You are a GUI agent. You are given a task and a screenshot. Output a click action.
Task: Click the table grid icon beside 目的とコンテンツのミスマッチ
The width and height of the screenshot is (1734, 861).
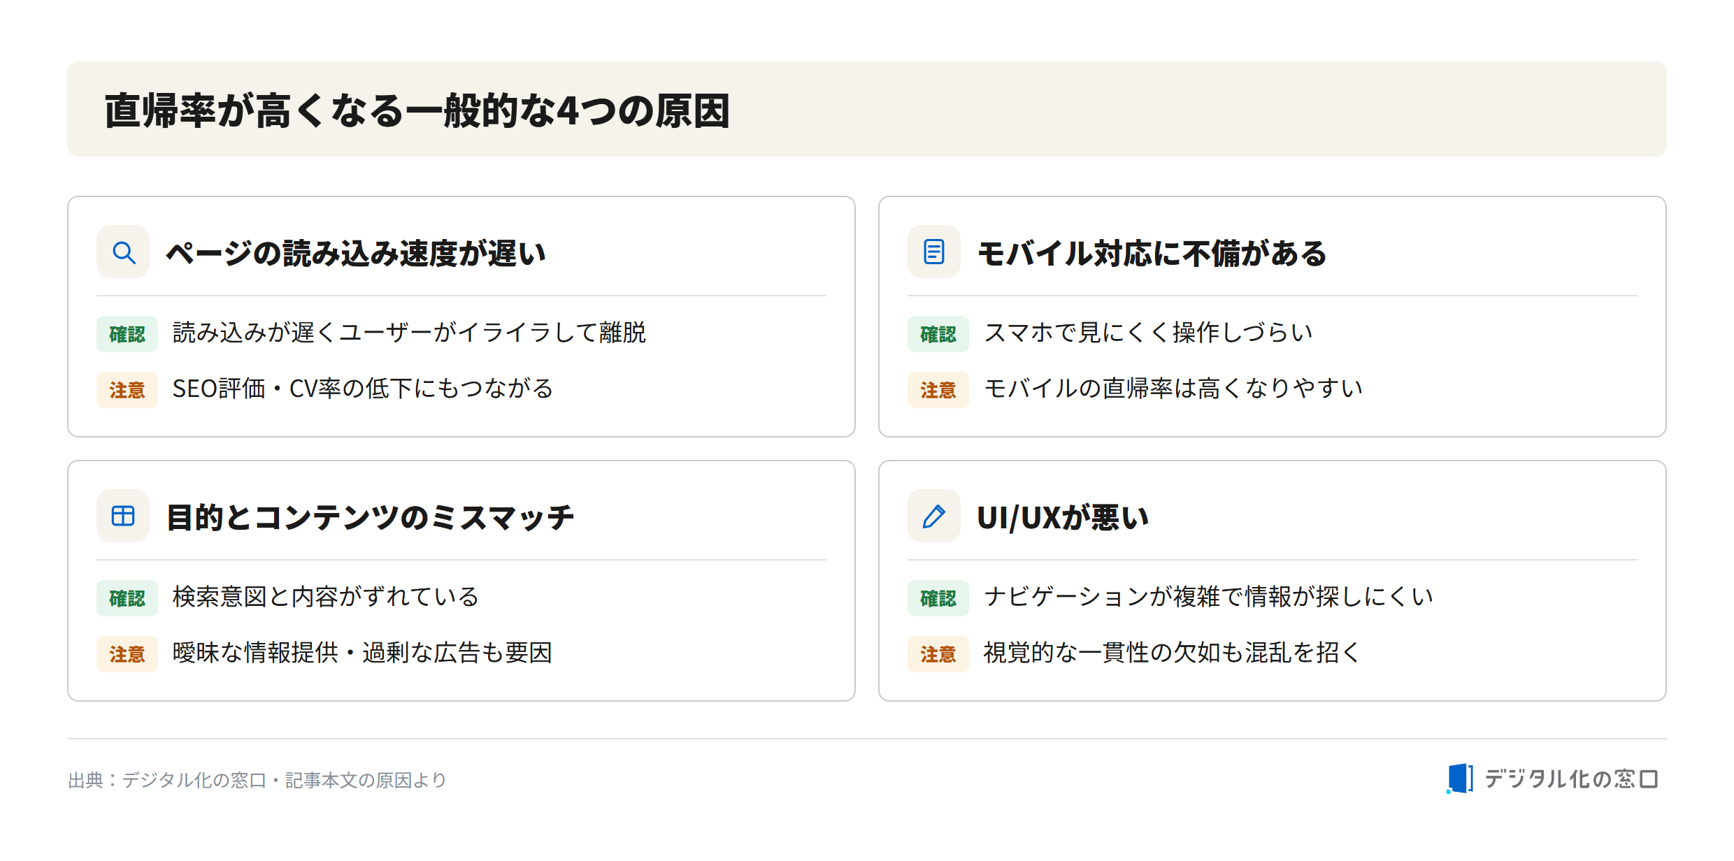click(x=123, y=516)
